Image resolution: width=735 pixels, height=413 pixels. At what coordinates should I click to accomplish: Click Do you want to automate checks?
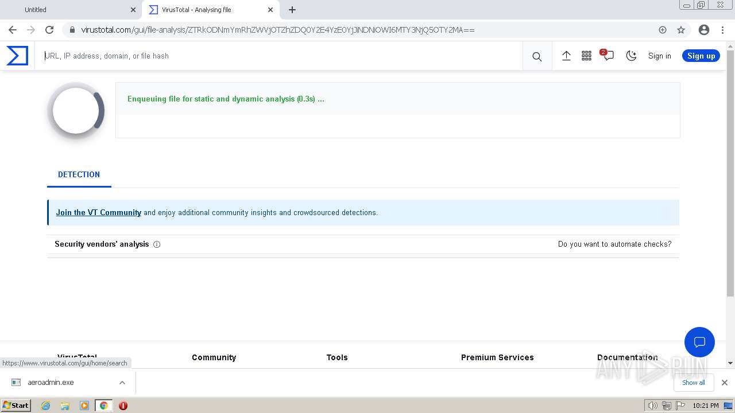pos(614,244)
